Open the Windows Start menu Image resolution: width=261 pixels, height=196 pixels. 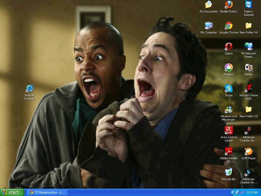tap(12, 192)
